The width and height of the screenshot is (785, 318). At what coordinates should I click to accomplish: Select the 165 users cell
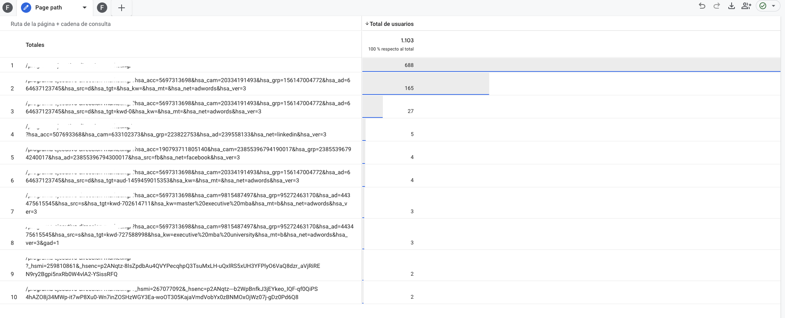(x=409, y=88)
